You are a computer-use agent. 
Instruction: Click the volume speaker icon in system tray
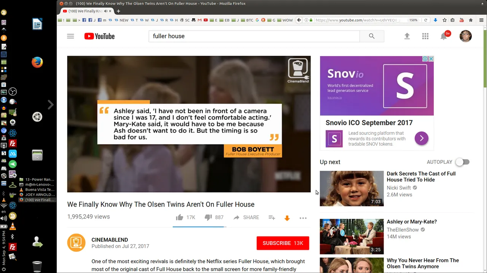click(x=4, y=218)
